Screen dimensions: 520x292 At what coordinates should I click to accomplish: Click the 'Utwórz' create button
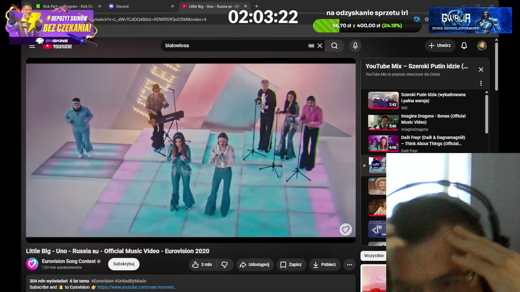[x=440, y=46]
